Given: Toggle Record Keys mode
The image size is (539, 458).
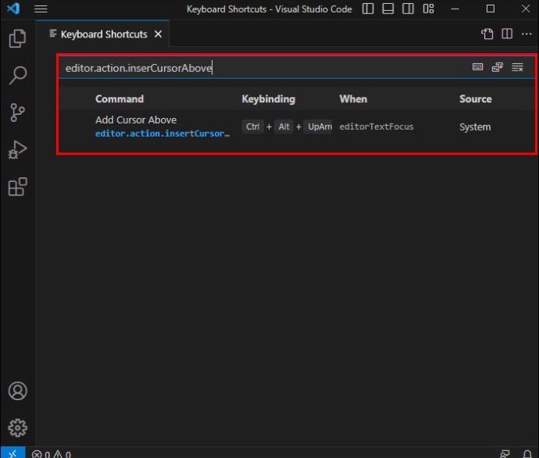Looking at the screenshot, I should [477, 67].
